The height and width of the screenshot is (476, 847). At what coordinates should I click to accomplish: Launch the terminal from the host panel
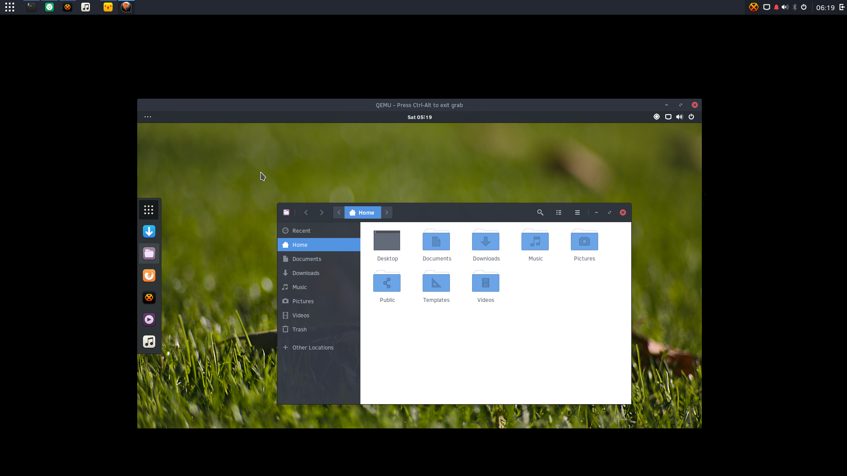point(31,7)
